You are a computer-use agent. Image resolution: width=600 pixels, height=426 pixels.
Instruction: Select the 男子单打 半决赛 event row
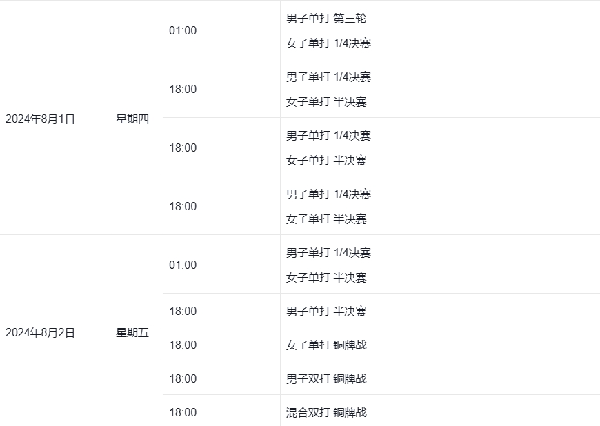point(326,311)
